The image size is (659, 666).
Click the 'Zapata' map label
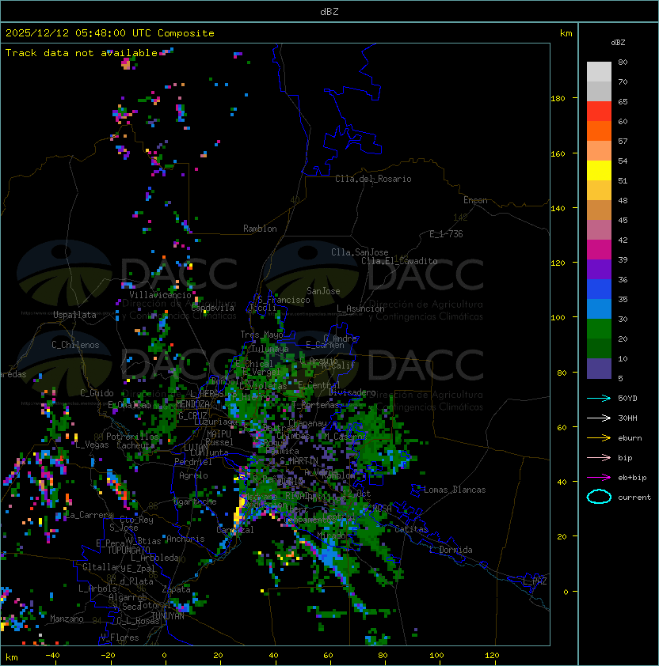point(176,589)
